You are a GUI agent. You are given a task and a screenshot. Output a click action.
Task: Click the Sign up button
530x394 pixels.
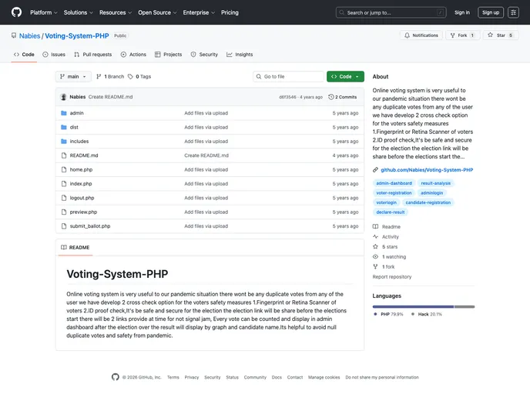(490, 12)
